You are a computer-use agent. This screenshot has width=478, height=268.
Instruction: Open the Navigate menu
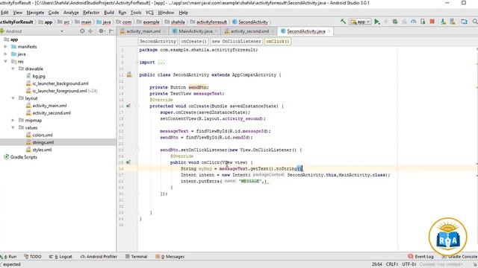tap(35, 13)
